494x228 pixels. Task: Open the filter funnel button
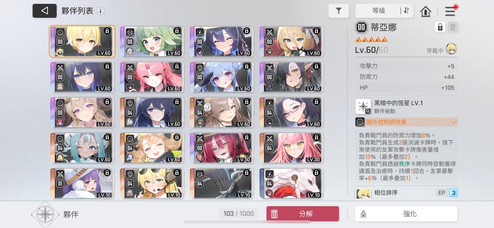point(338,11)
